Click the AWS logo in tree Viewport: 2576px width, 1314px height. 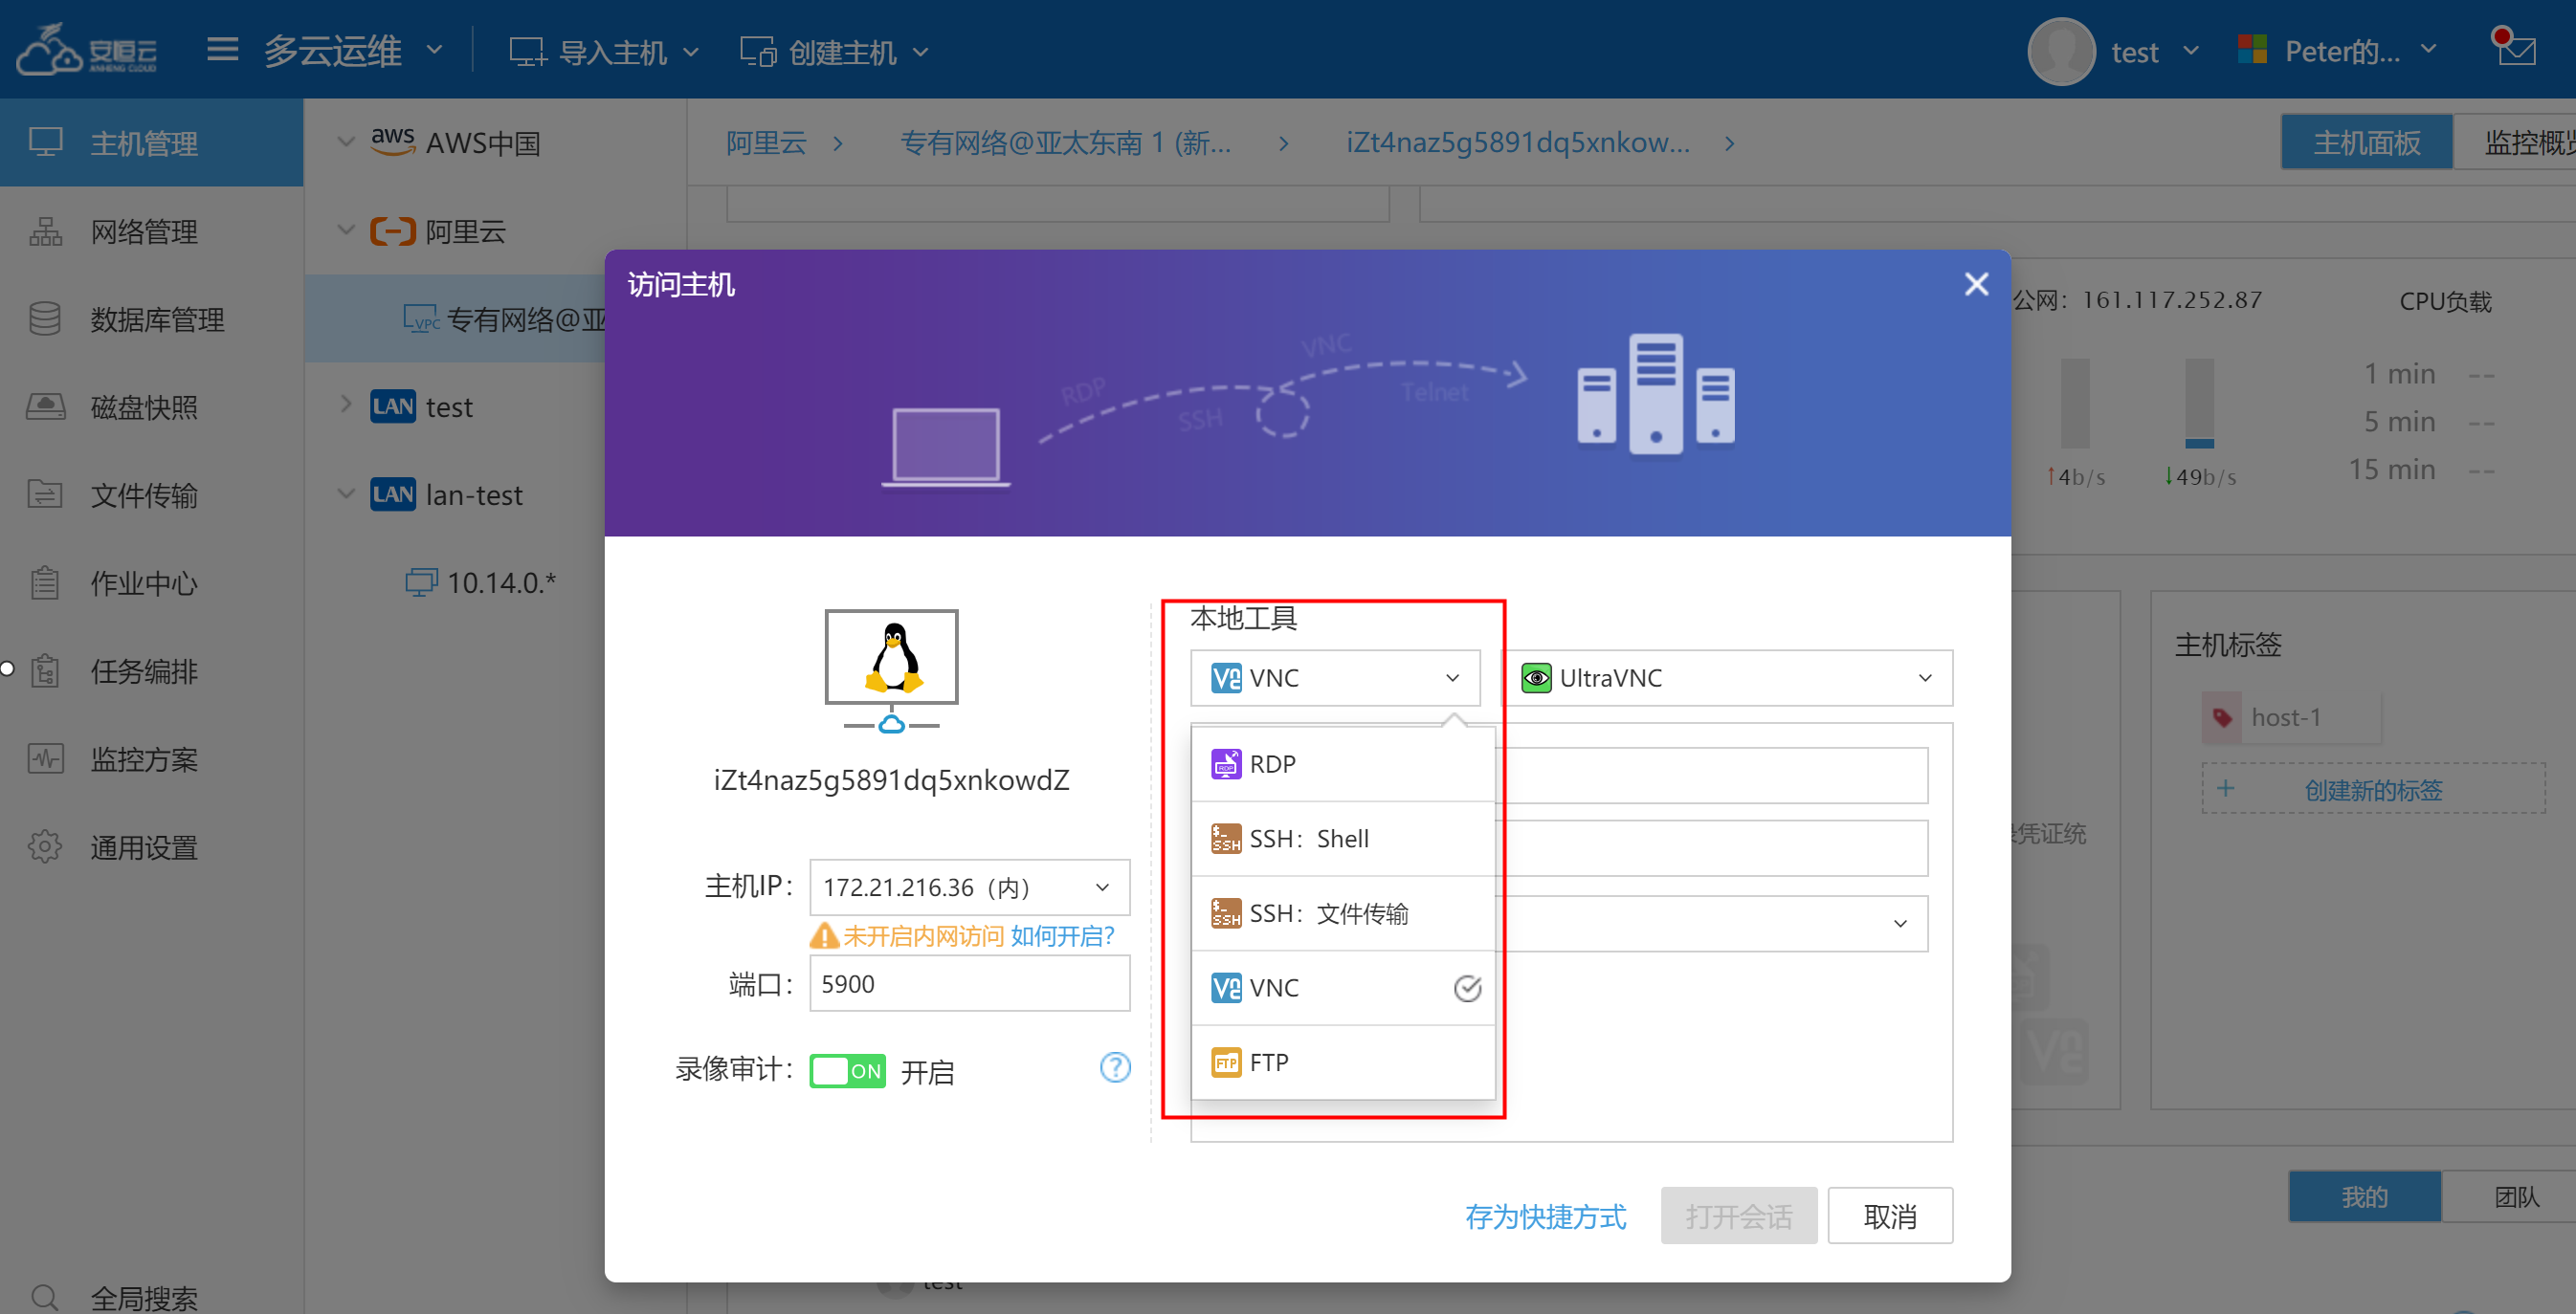click(x=392, y=141)
